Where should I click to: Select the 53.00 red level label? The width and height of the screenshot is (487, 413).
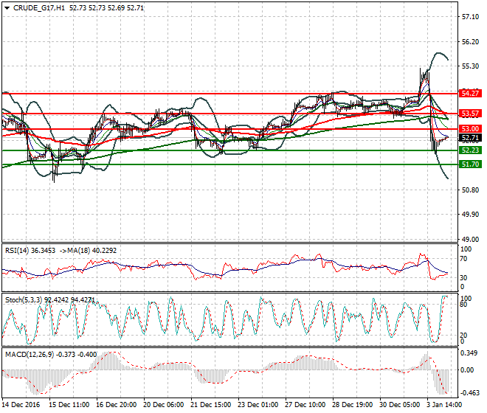pyautogui.click(x=470, y=128)
